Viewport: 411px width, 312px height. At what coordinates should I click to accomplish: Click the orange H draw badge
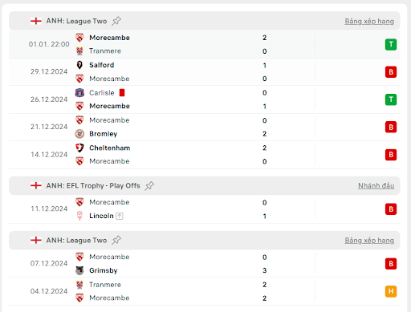click(391, 291)
